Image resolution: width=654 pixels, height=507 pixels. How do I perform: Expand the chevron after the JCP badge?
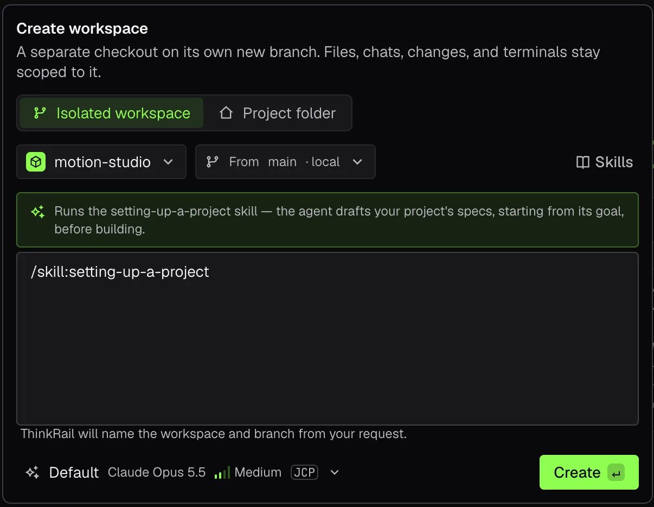335,472
